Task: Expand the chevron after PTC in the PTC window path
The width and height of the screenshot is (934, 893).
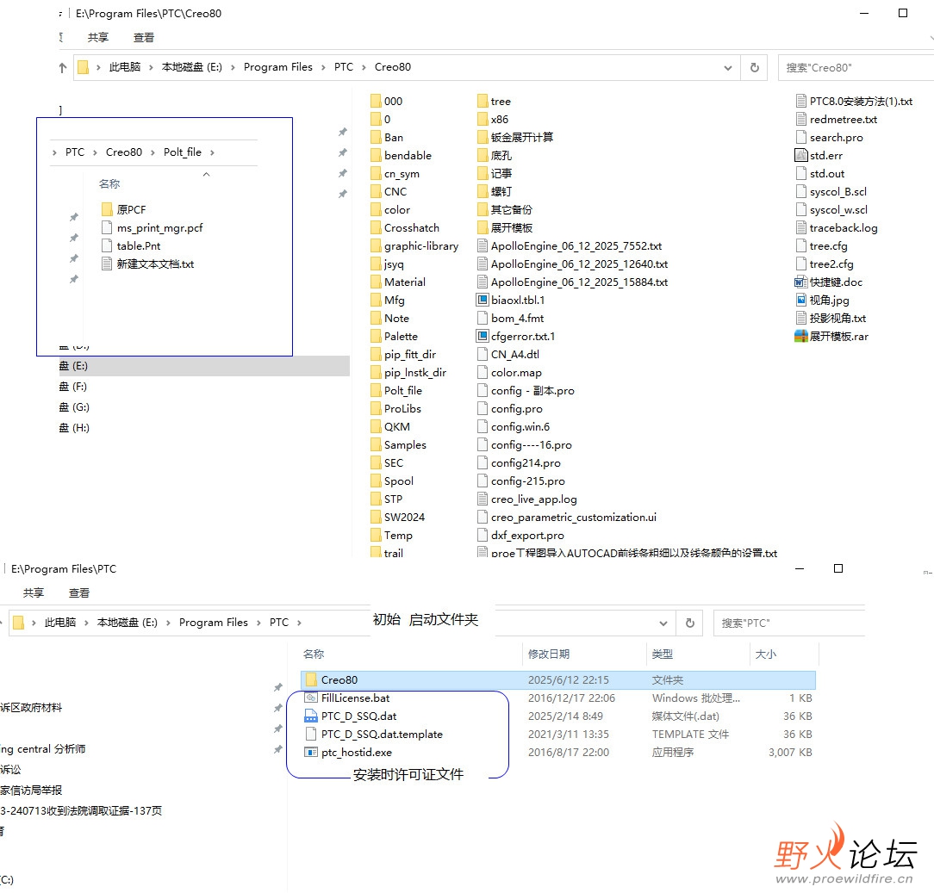Action: click(299, 623)
